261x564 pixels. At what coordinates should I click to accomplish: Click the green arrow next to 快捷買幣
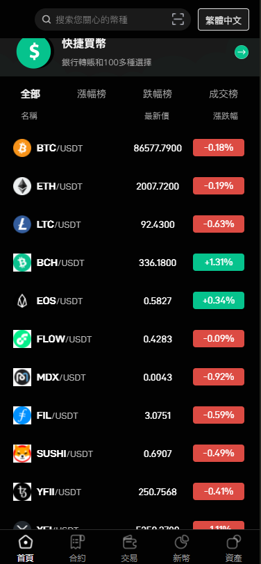pyautogui.click(x=242, y=53)
